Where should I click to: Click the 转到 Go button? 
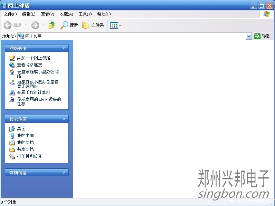tap(263, 36)
